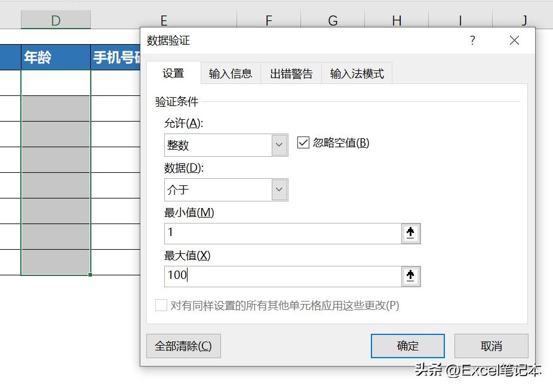553x388 pixels.
Task: Switch to the 输入信息 tab
Action: pos(231,73)
